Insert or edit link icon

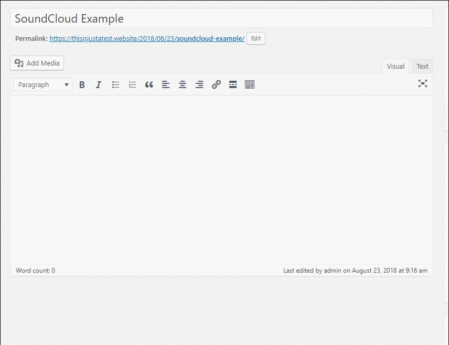[216, 85]
